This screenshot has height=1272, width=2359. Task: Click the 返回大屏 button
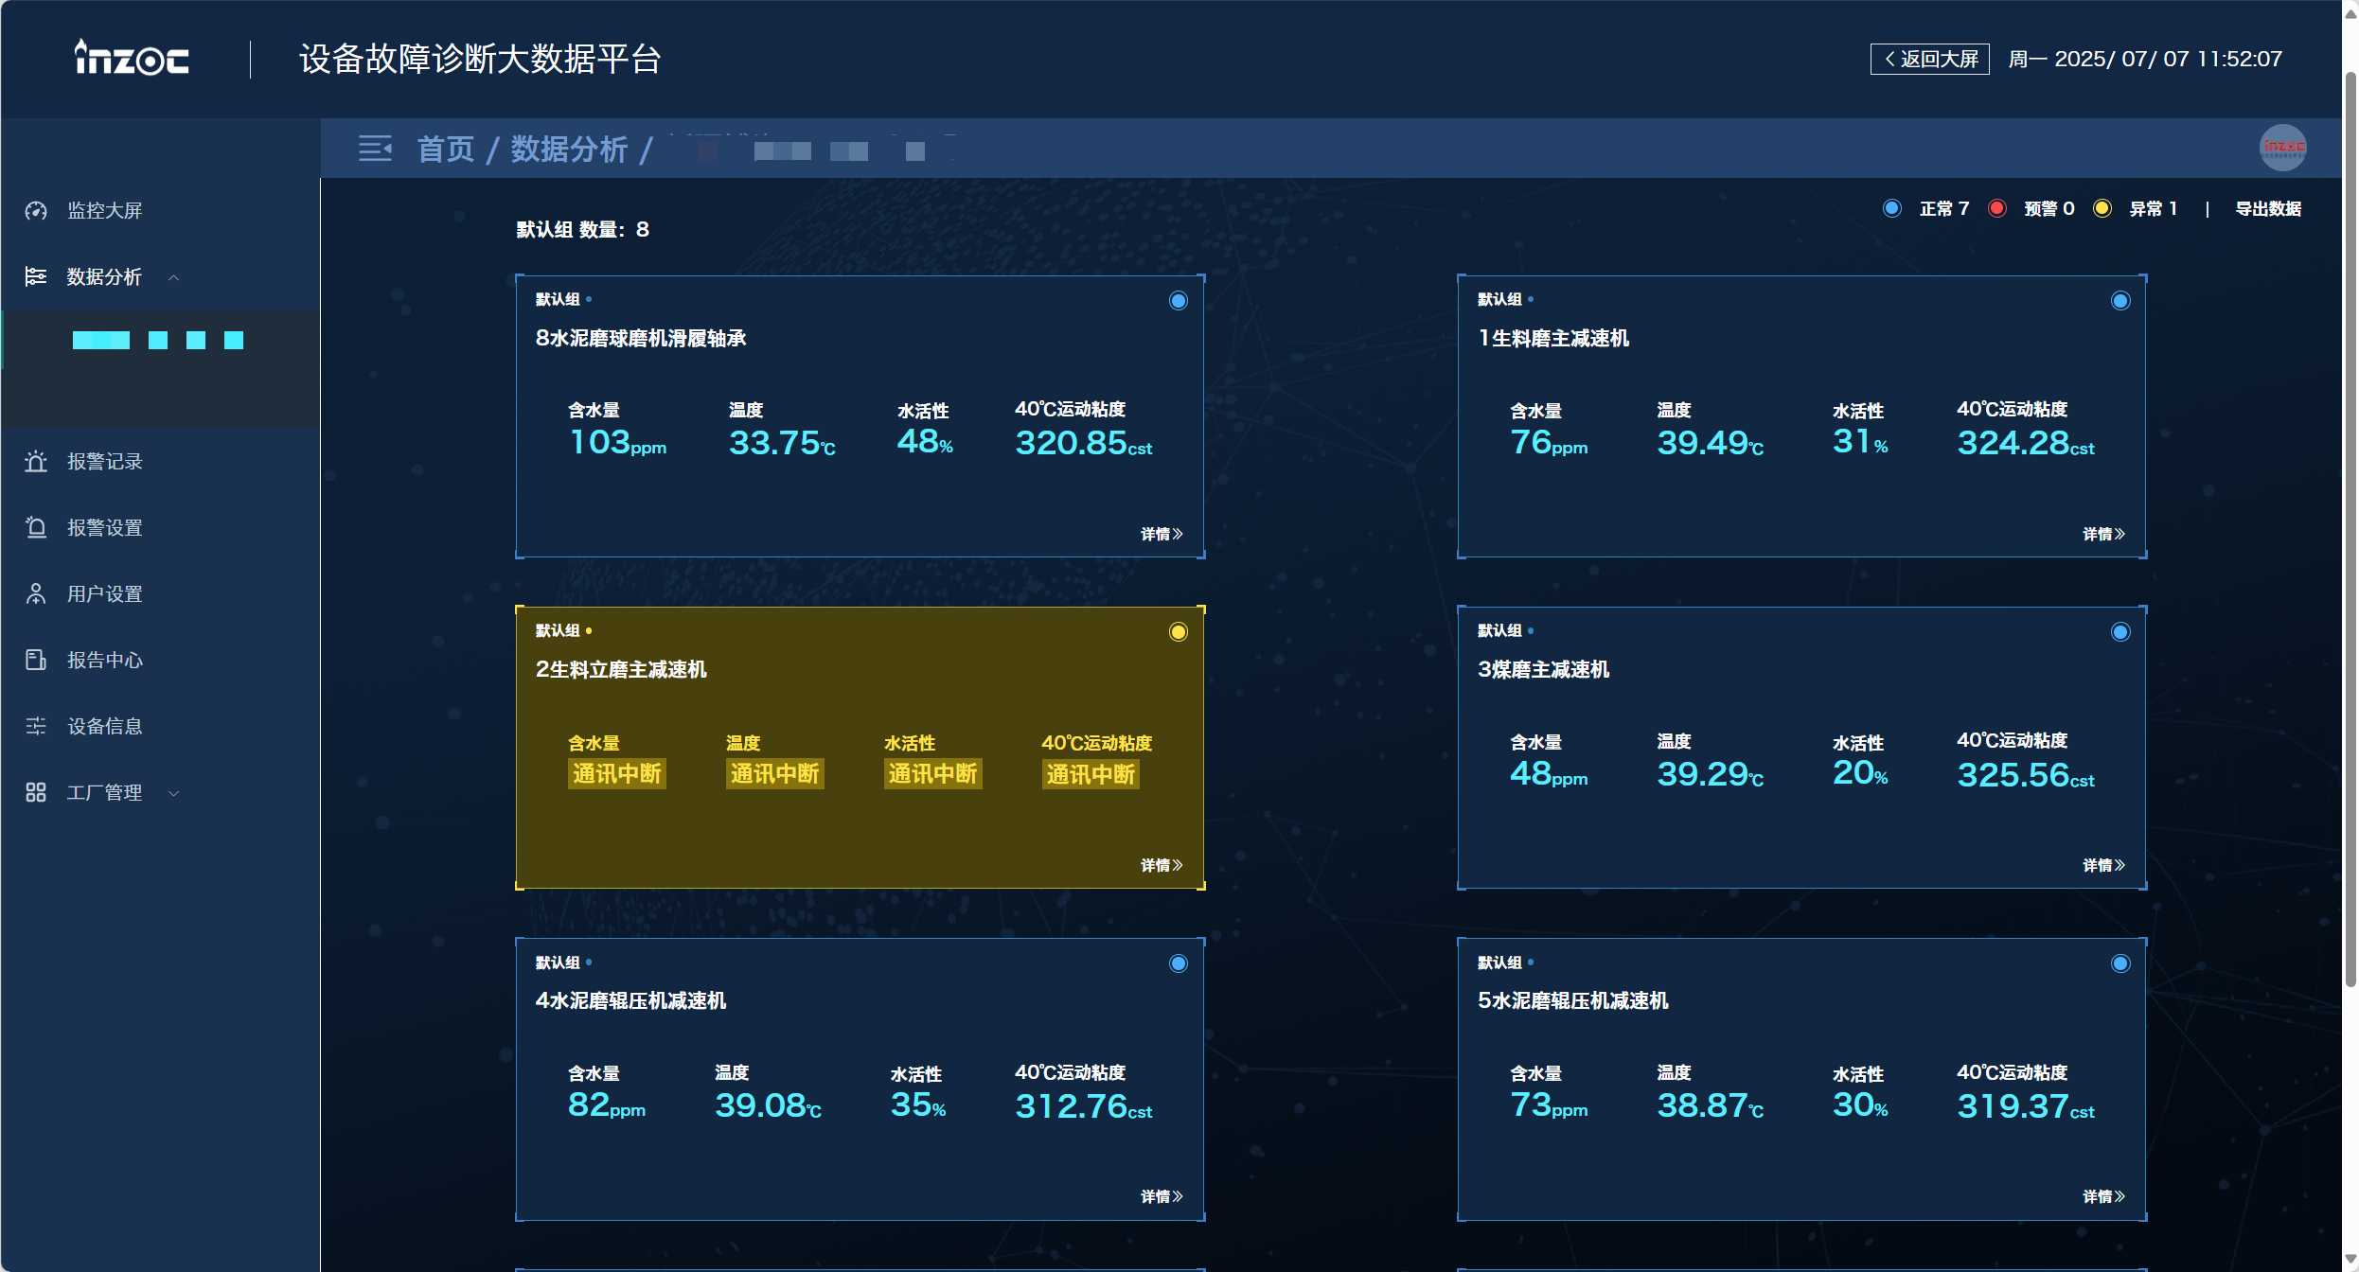pos(1928,59)
